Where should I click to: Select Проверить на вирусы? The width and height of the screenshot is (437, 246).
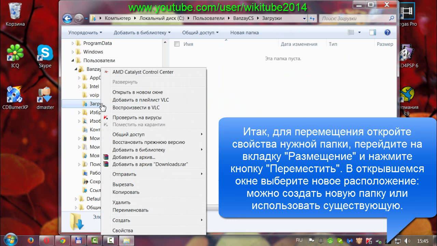154,118
